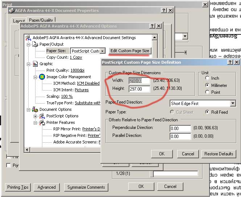Click the Restore Defaults button
Viewport: 241px width, 197px height.
219,154
